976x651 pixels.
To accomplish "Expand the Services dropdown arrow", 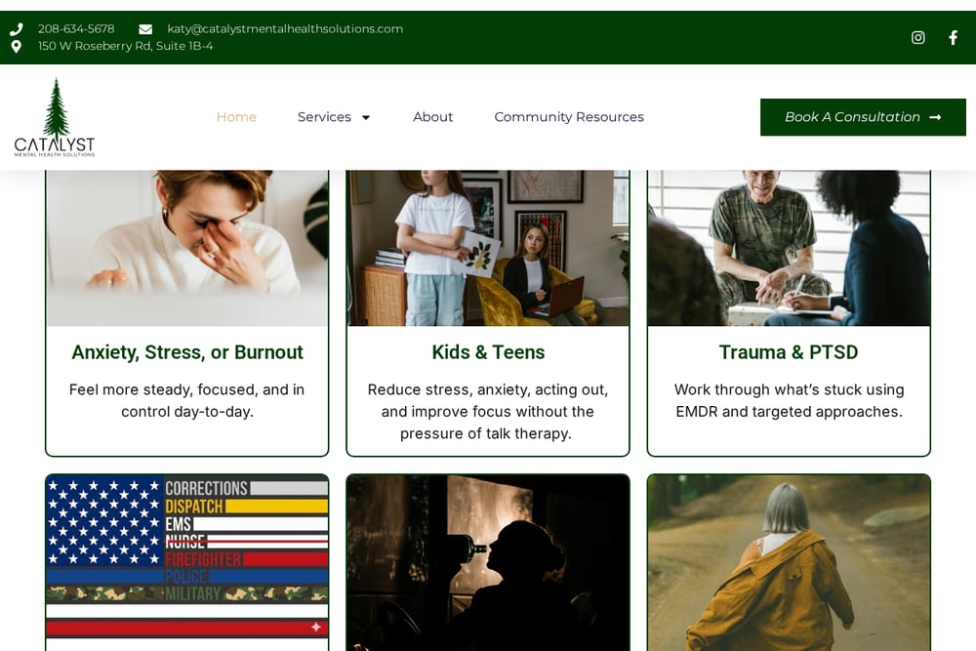I will click(x=366, y=117).
